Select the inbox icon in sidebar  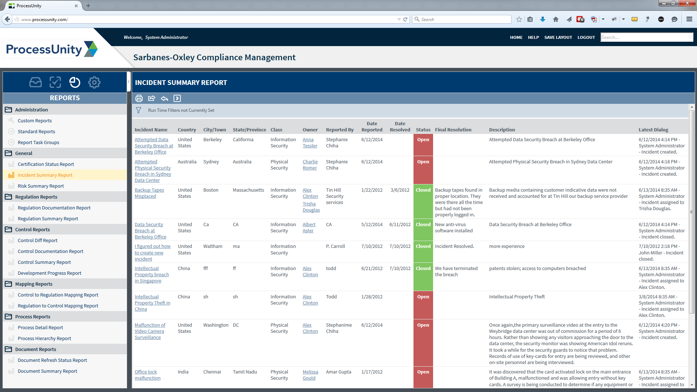tap(35, 82)
